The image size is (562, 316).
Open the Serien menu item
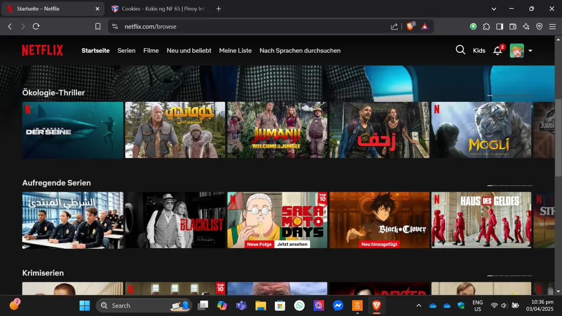click(x=126, y=50)
